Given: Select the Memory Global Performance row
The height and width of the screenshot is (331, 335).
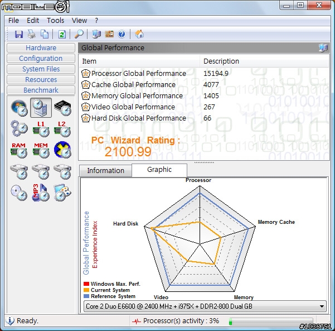Looking at the screenshot, I should 204,95.
